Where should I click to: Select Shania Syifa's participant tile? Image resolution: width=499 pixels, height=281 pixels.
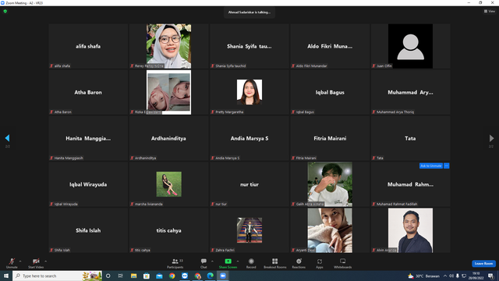tap(249, 46)
